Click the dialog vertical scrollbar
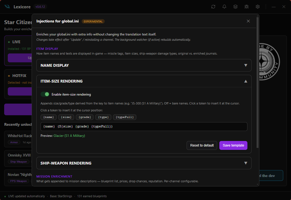291x200 pixels. (x=257, y=82)
